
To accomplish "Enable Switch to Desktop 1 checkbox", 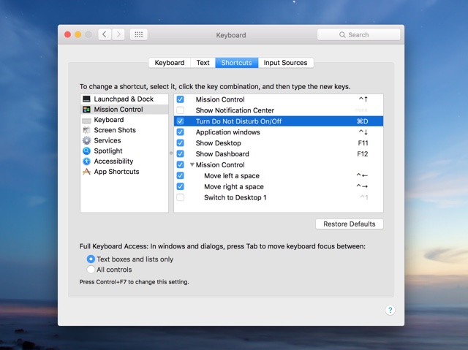I will [x=181, y=197].
